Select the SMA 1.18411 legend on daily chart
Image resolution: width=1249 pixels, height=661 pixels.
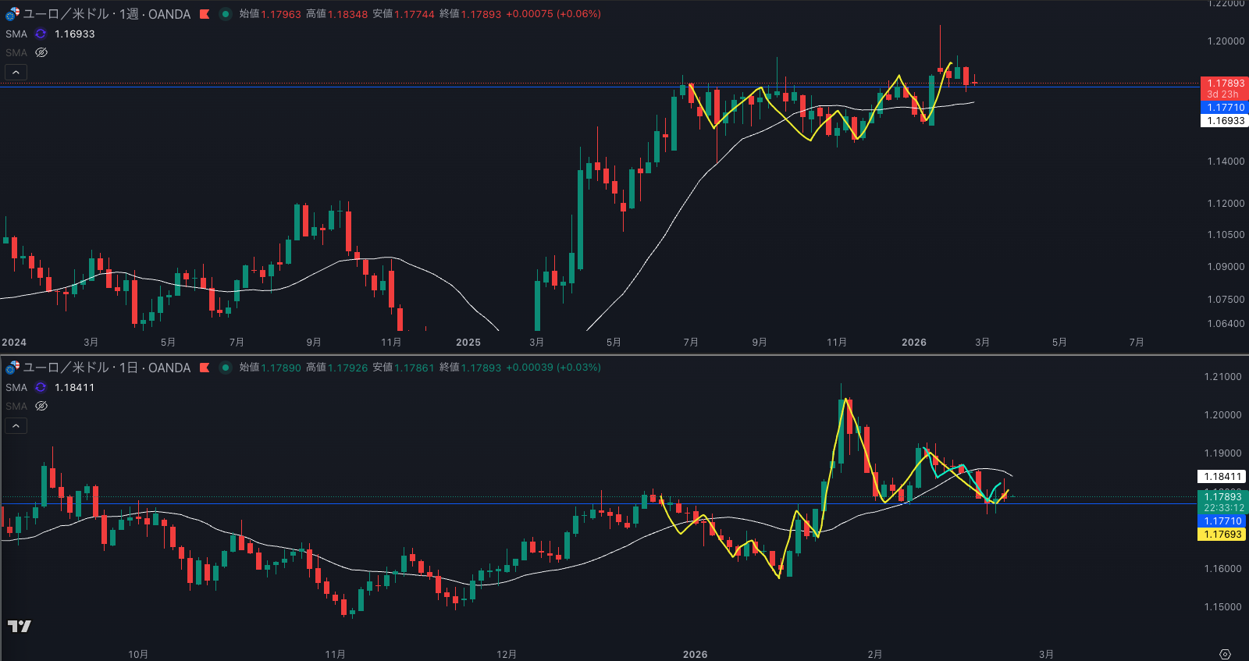click(16, 387)
